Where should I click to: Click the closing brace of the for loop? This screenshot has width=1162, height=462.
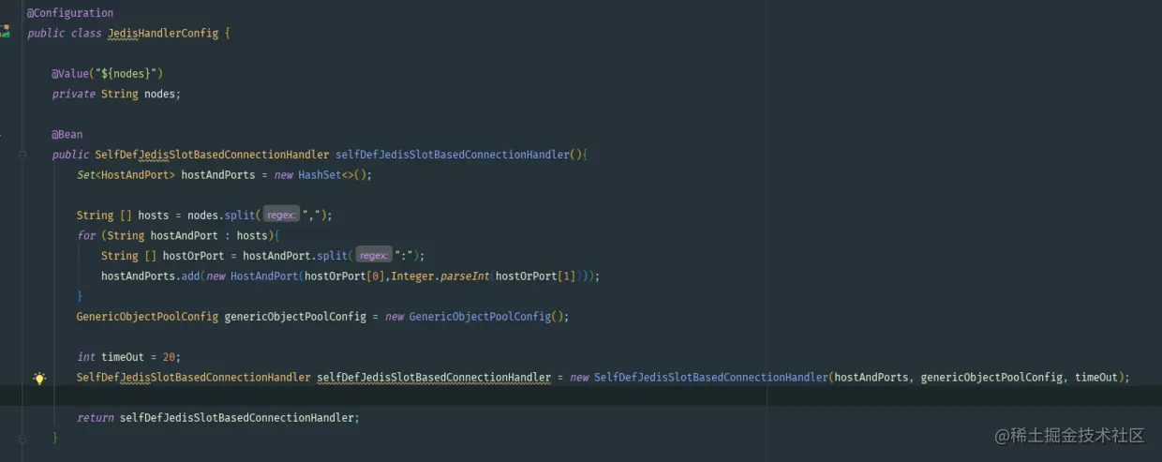click(x=80, y=296)
